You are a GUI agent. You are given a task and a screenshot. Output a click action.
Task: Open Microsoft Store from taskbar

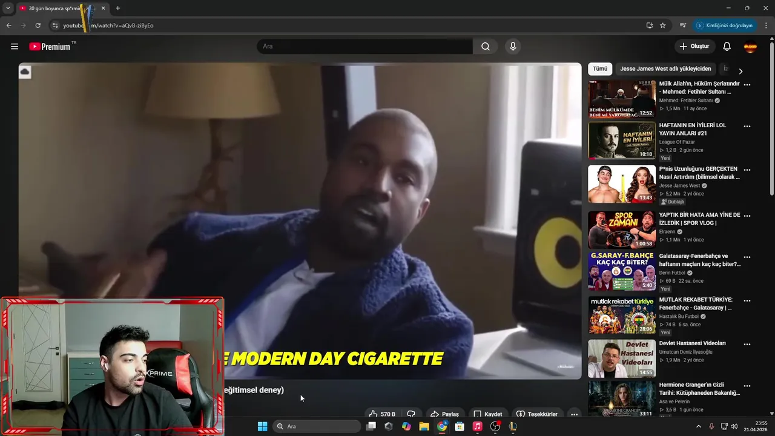point(460,426)
